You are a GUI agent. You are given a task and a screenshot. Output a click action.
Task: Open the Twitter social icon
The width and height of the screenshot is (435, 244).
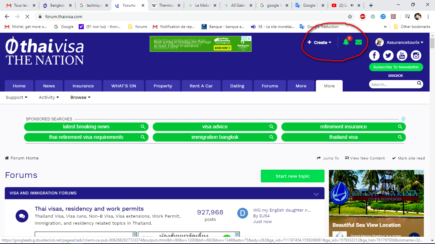[x=388, y=56]
